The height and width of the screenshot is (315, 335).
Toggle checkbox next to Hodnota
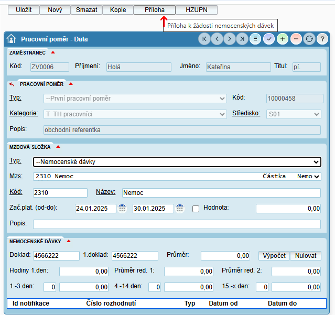click(x=196, y=209)
